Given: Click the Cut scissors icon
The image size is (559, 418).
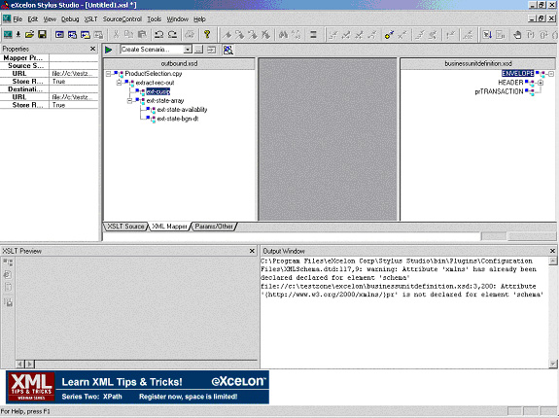Looking at the screenshot, I should coord(116,35).
